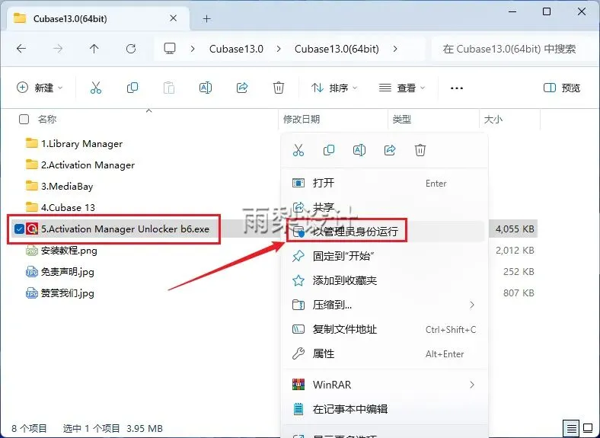This screenshot has height=438, width=600.
Task: Sort by 大小 column header
Action: point(493,119)
